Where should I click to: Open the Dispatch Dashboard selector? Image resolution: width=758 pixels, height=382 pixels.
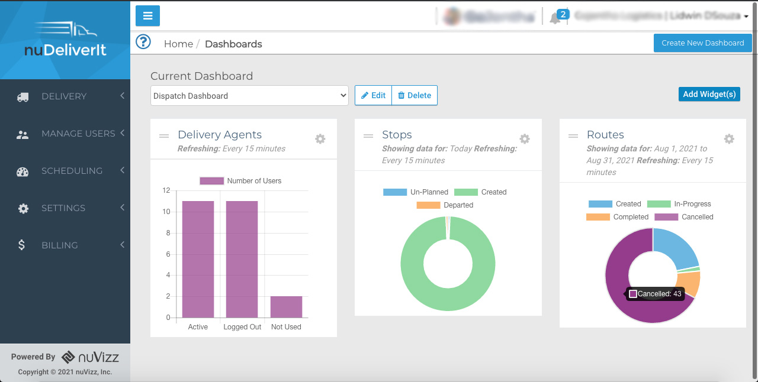point(249,95)
